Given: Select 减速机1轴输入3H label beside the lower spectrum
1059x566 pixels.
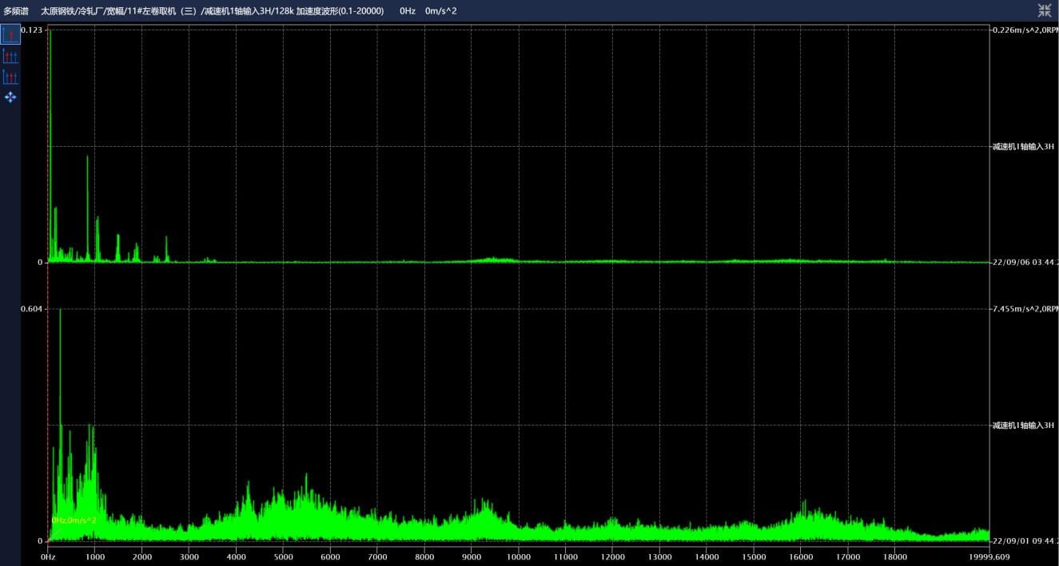Looking at the screenshot, I should (x=1023, y=425).
